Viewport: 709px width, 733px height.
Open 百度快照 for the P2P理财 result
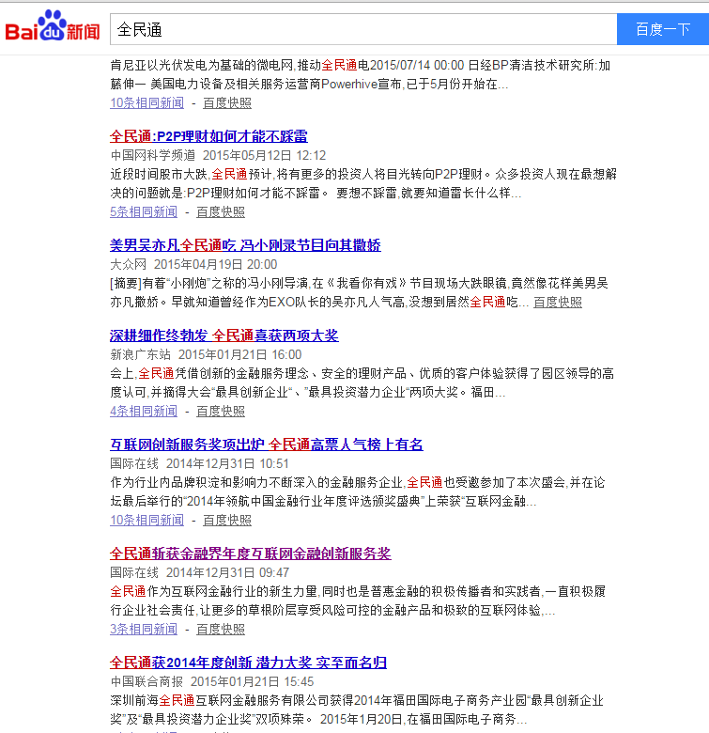[x=221, y=211]
